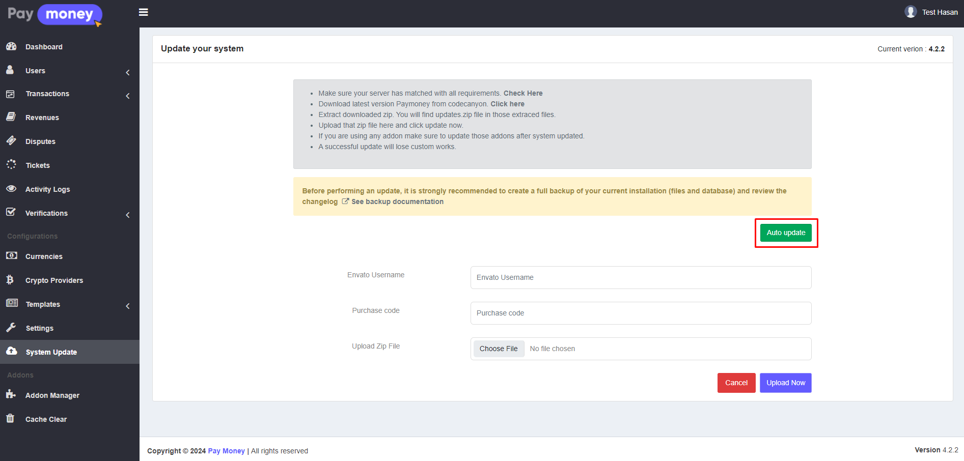Viewport: 964px width, 461px height.
Task: Click the Dashboard gauge icon
Action: (11, 46)
